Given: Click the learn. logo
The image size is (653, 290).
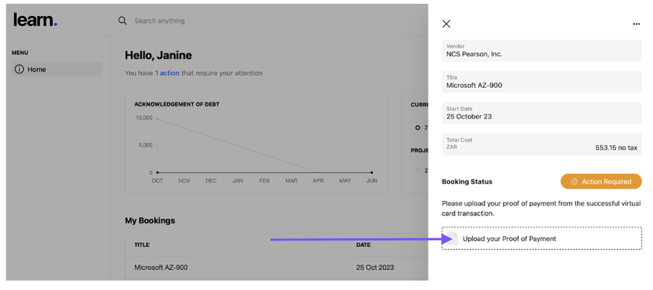Looking at the screenshot, I should click(x=35, y=20).
